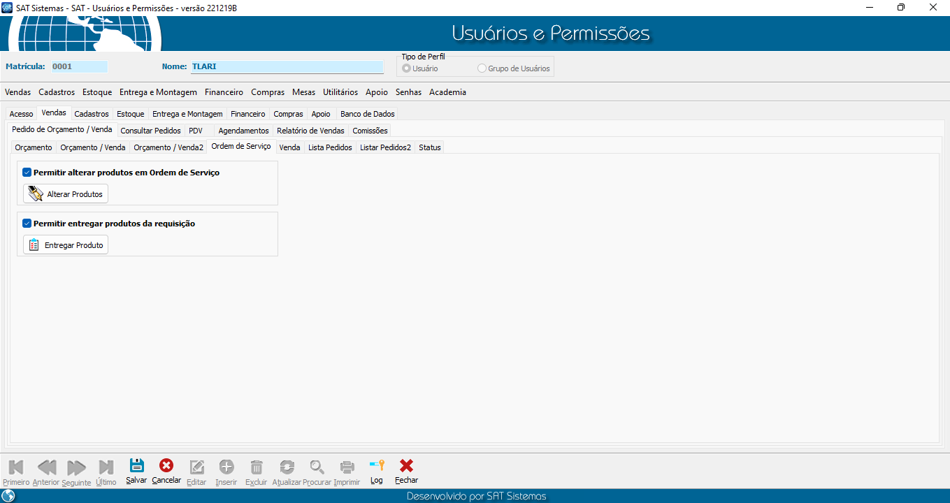950x503 pixels.
Task: Open the Financeiro menu in menu bar
Action: click(x=224, y=92)
